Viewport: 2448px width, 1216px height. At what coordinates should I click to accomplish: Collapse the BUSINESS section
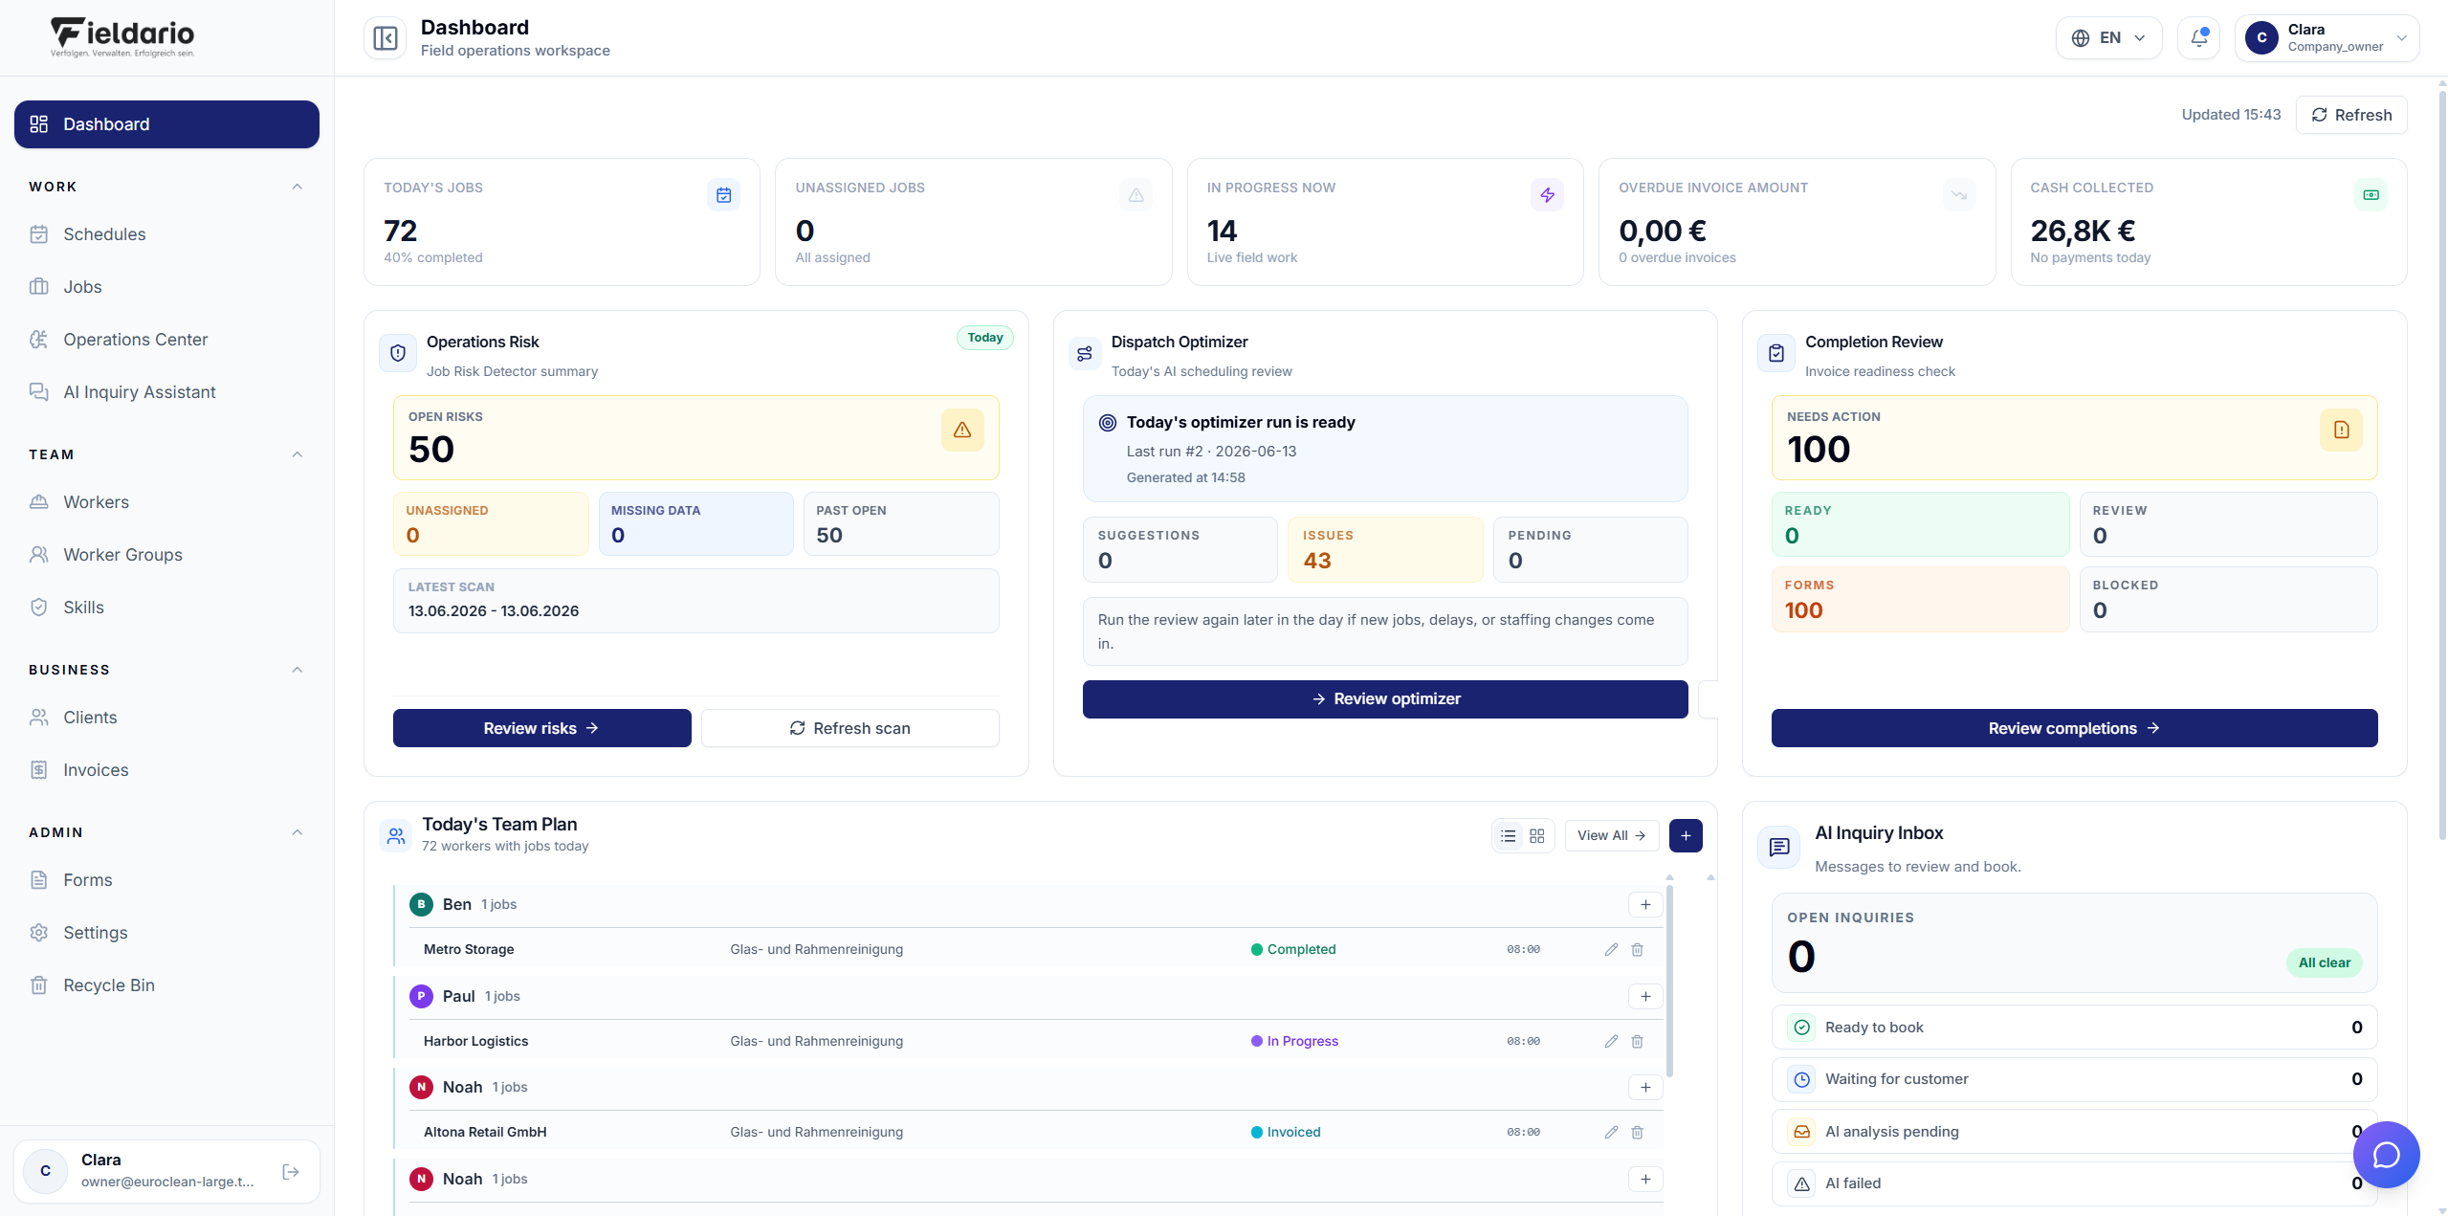pyautogui.click(x=298, y=670)
